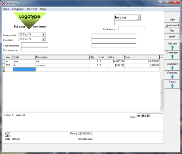This screenshot has height=154, width=182.
Task: Click the scrollbar up arrow of the item table
Action: tap(162, 57)
